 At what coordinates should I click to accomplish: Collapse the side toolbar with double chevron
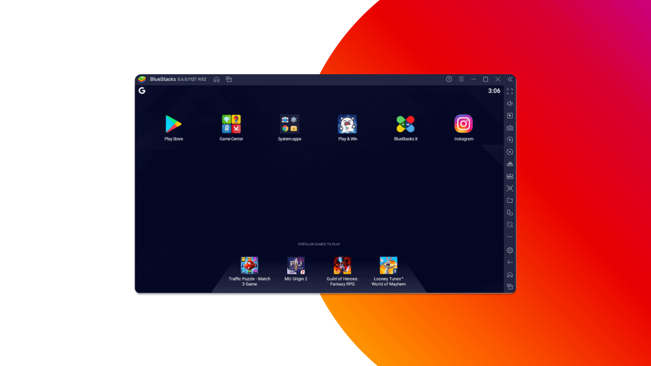pyautogui.click(x=510, y=79)
